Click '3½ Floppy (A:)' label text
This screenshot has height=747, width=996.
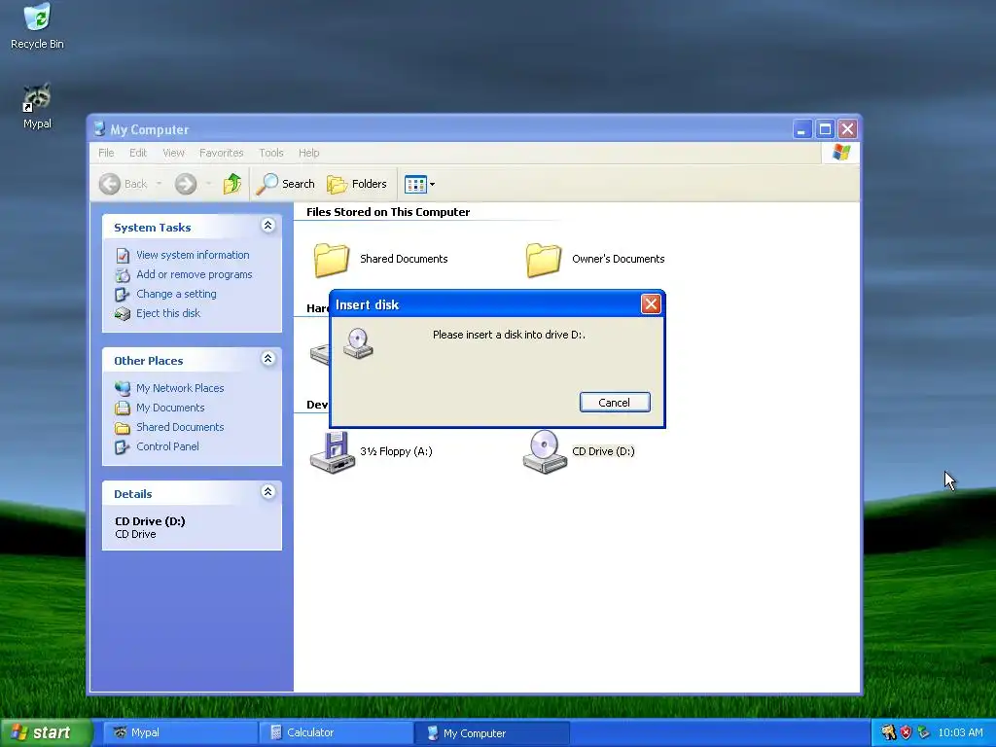[x=397, y=451]
